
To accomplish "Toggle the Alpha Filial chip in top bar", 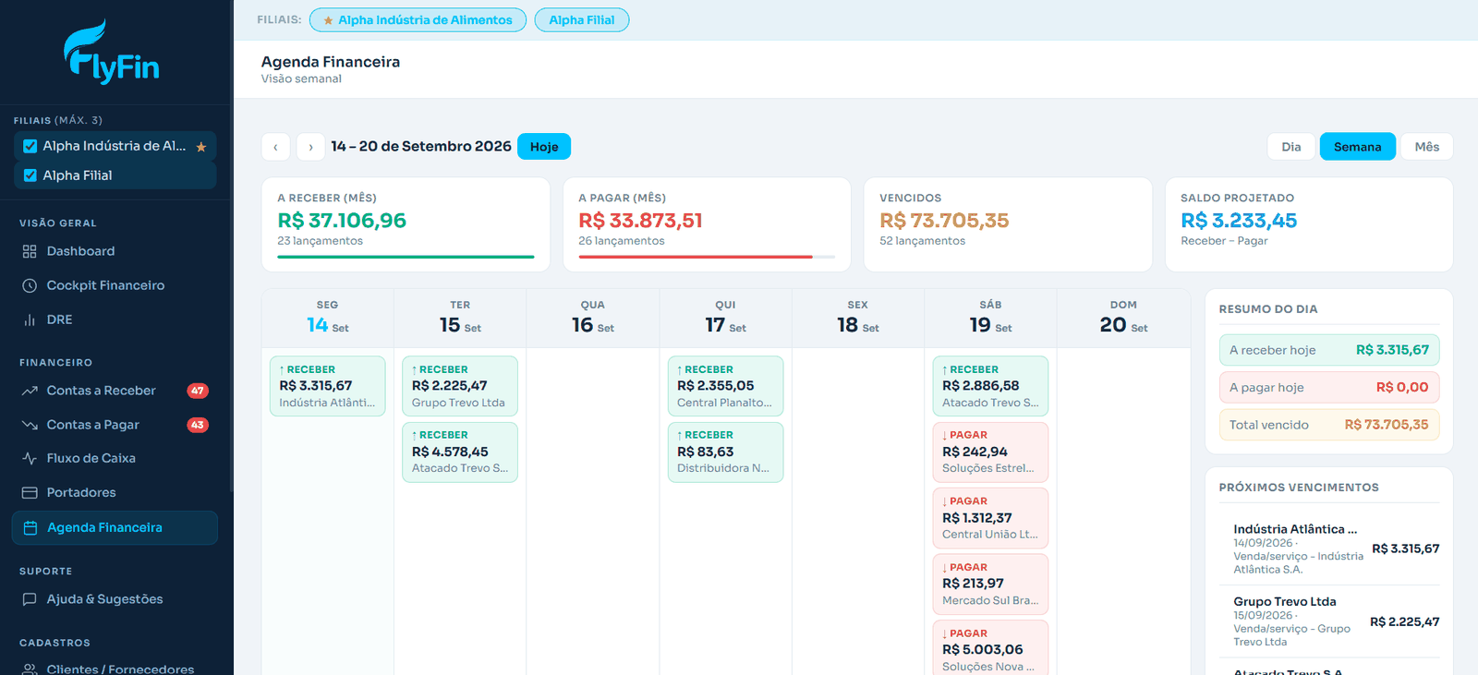I will point(582,19).
